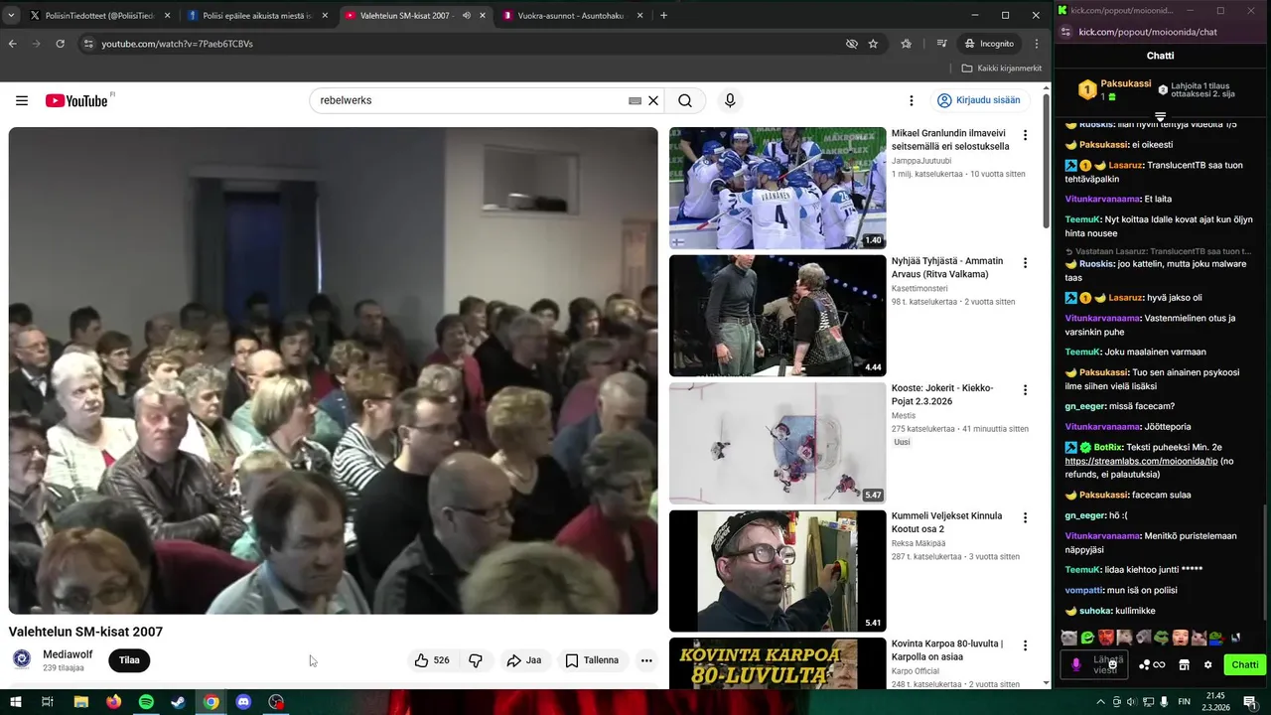The height and width of the screenshot is (715, 1271).
Task: Open Chrome extensions puzzle icon
Action: (907, 44)
